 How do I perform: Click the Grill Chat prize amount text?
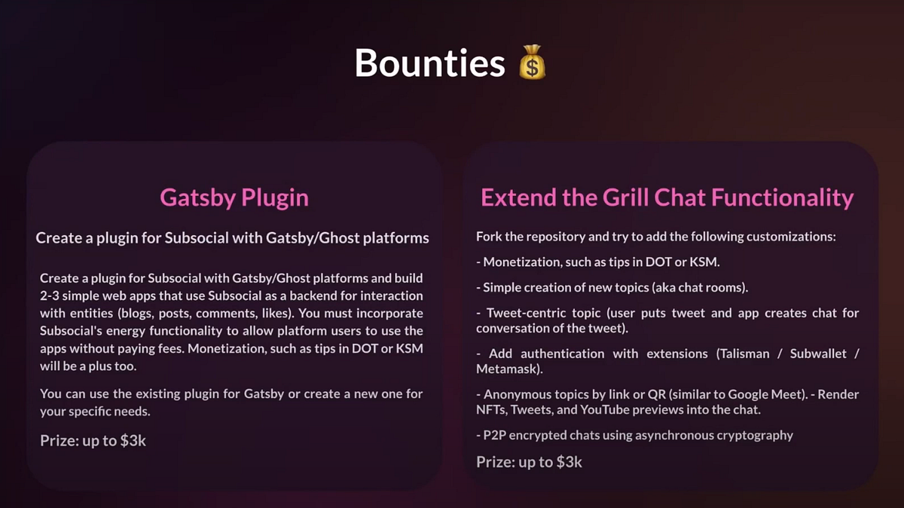(x=530, y=462)
